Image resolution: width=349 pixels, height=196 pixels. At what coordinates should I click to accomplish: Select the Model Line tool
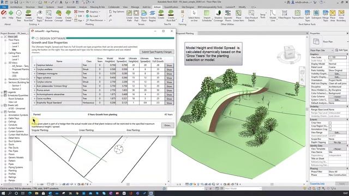tap(273, 16)
